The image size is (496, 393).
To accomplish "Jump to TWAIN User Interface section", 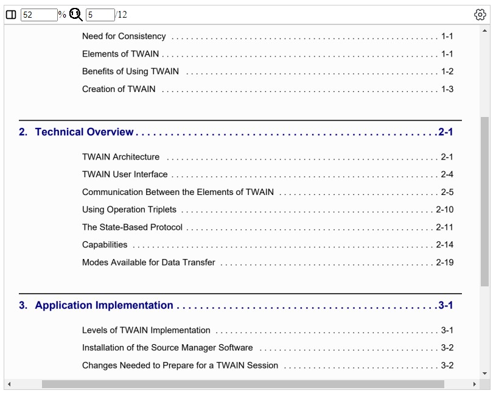I will [x=125, y=175].
